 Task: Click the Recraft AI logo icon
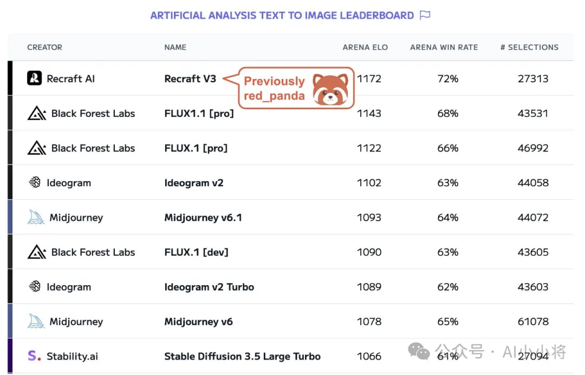click(x=34, y=78)
